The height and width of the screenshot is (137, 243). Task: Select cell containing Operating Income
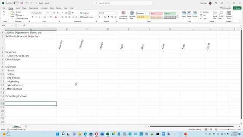tap(31, 96)
